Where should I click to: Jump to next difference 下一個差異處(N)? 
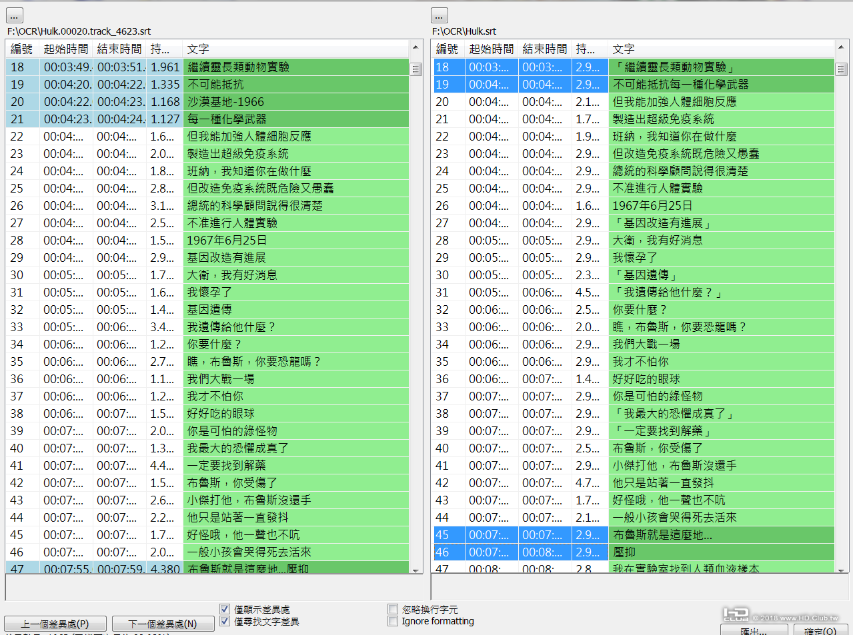[x=163, y=624]
